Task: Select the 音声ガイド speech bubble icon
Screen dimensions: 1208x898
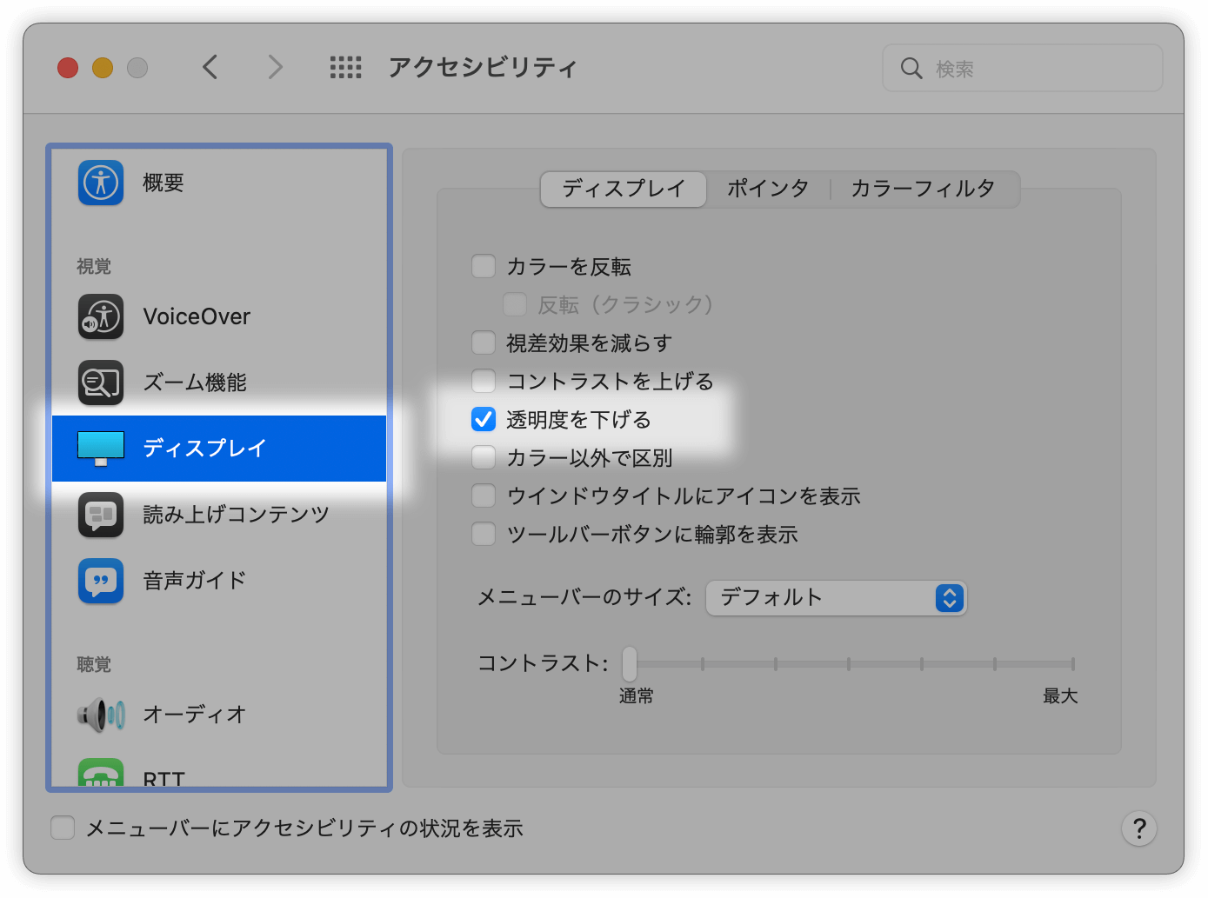Action: pyautogui.click(x=101, y=581)
